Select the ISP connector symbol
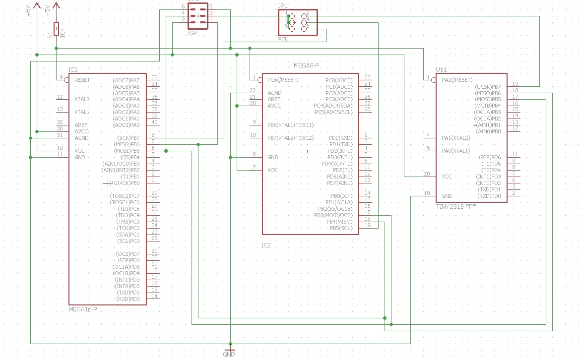This screenshot has height=358, width=582. 198,16
